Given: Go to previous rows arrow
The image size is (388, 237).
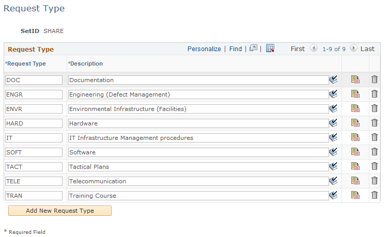Looking at the screenshot, I should 314,49.
